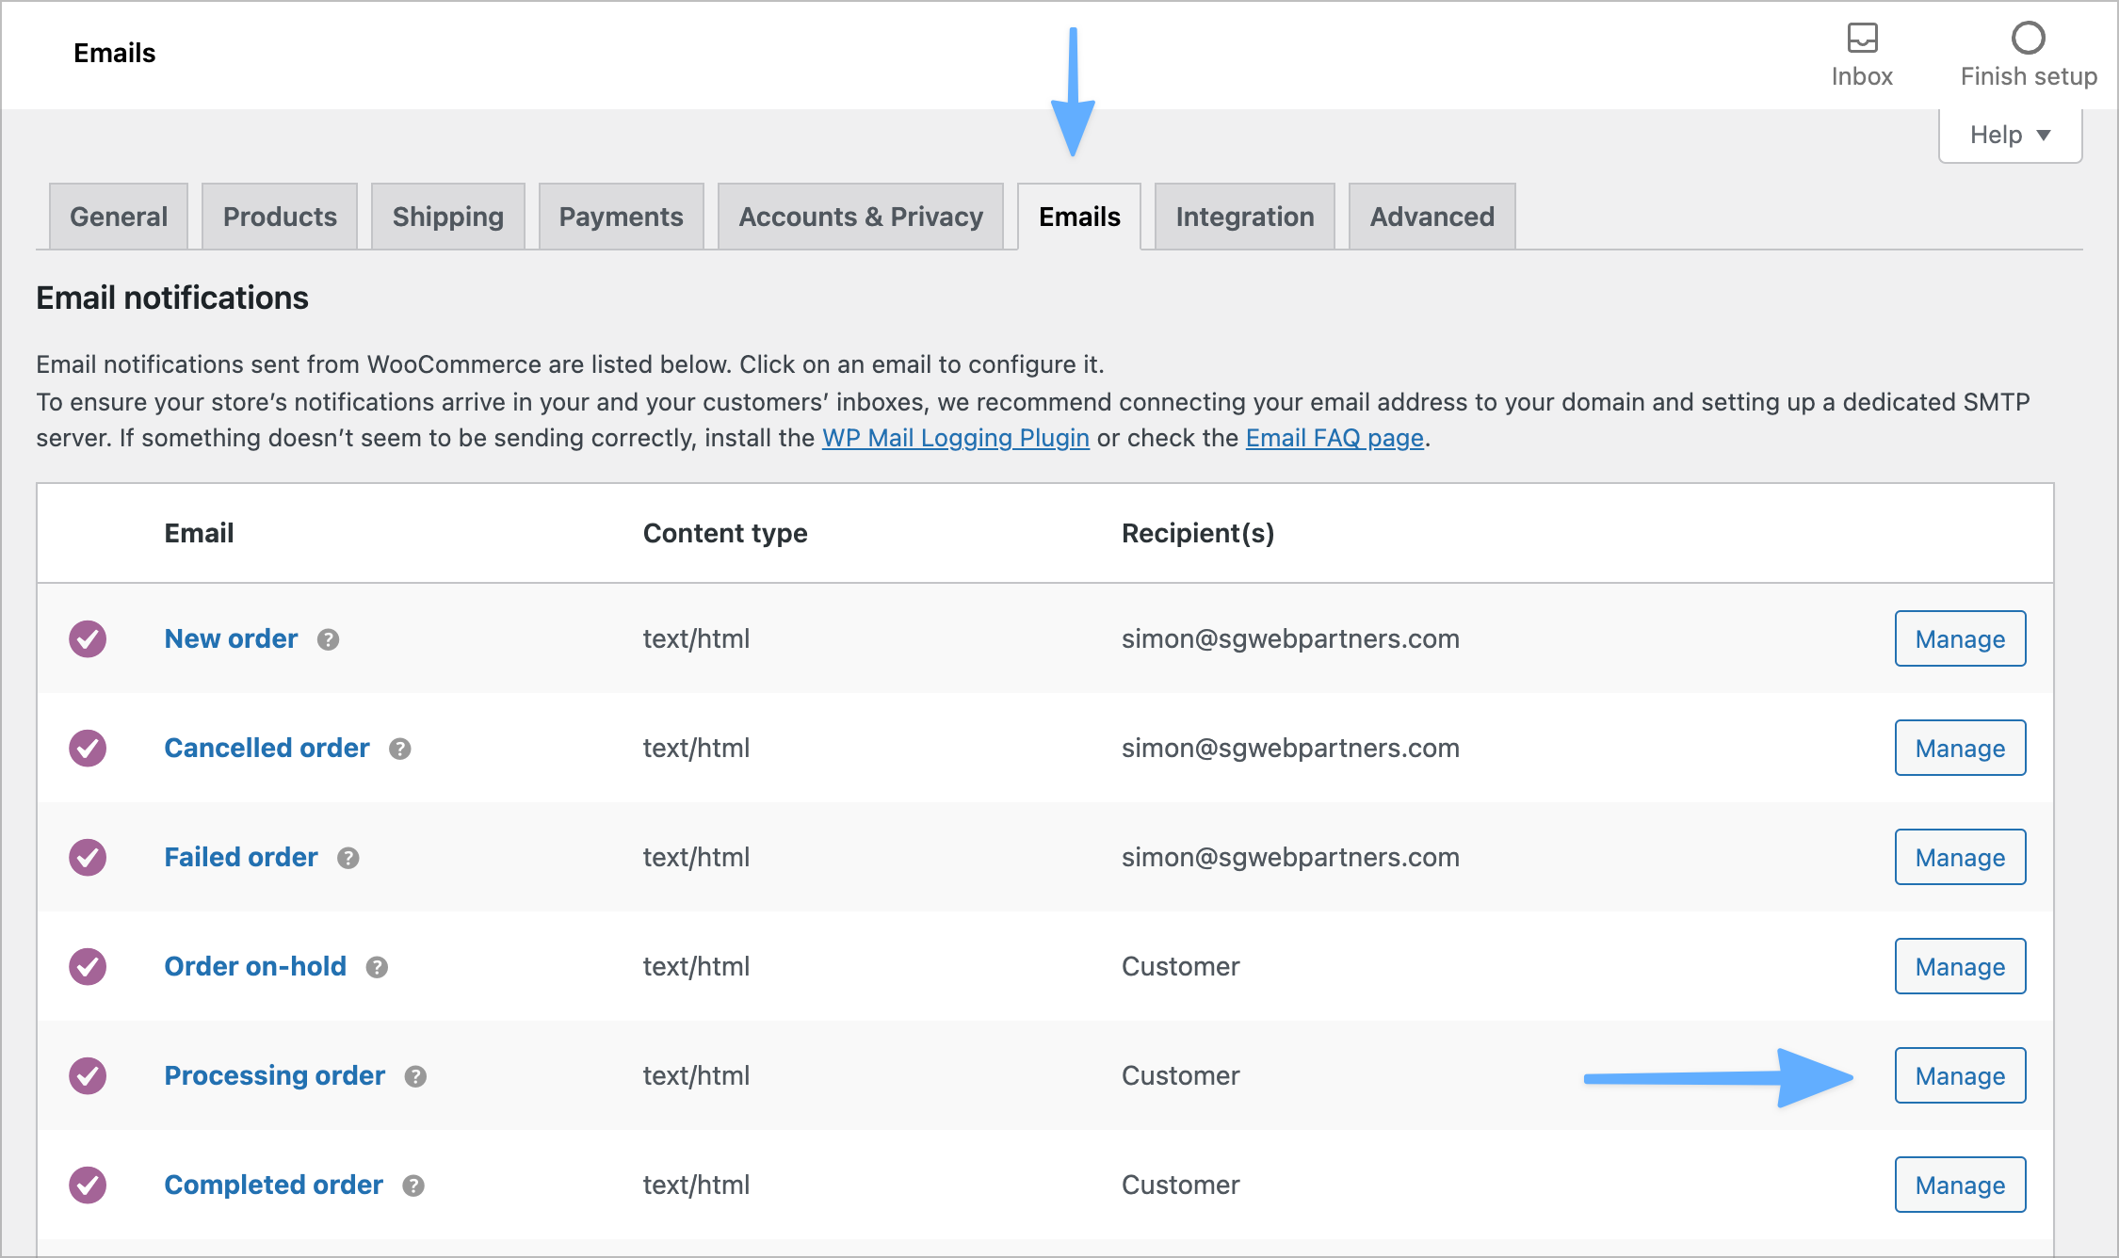Select the General settings tab
The image size is (2119, 1258).
pos(119,216)
